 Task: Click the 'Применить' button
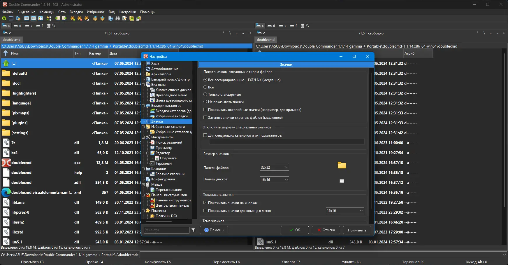click(x=357, y=230)
